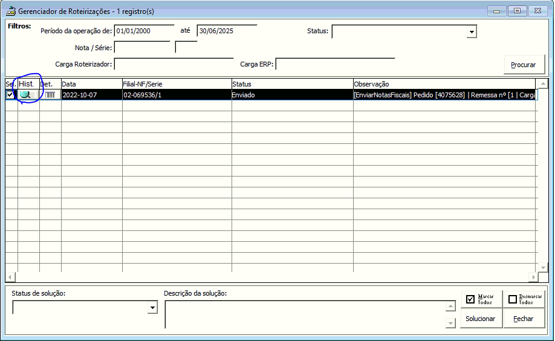The width and height of the screenshot is (555, 341).
Task: Minimize the Gerenciador de Roteirizações window
Action: coord(496,11)
